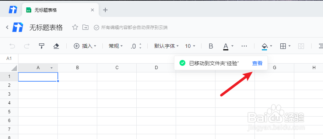Select row 6 header
The image size is (323, 139).
coord(9,121)
